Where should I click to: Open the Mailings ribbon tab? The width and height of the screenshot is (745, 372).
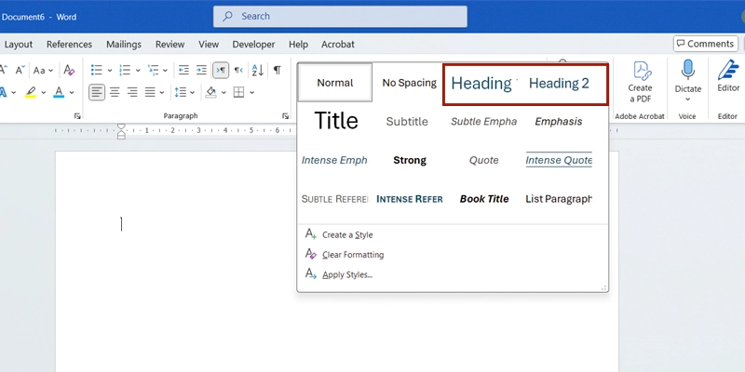click(124, 44)
